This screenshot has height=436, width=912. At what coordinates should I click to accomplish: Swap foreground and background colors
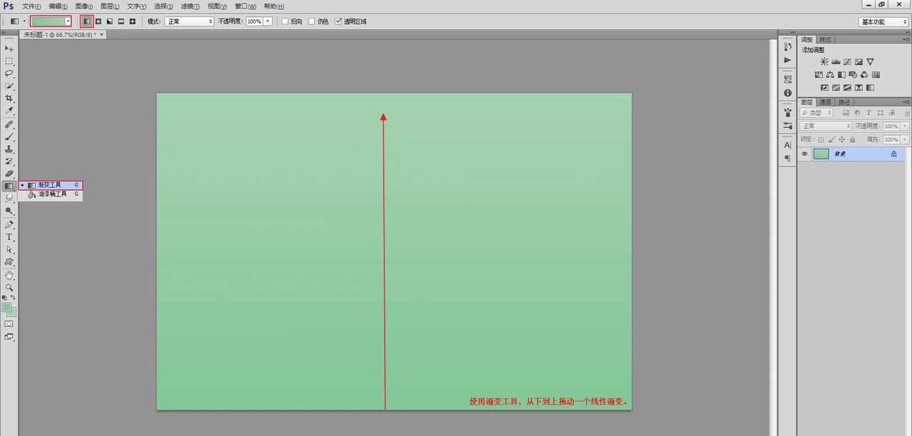pyautogui.click(x=13, y=297)
